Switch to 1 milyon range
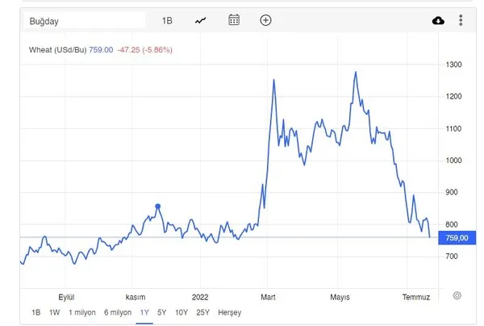The height and width of the screenshot is (326, 484). click(82, 312)
